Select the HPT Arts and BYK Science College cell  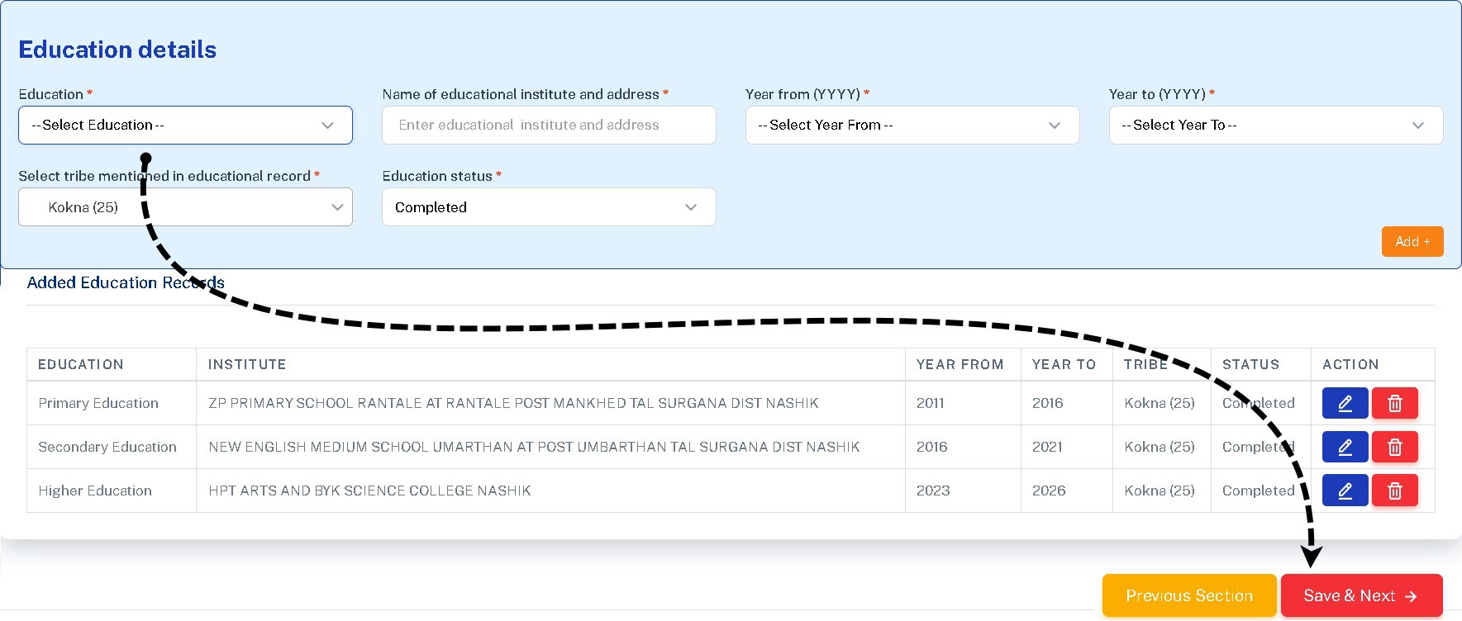click(x=369, y=491)
